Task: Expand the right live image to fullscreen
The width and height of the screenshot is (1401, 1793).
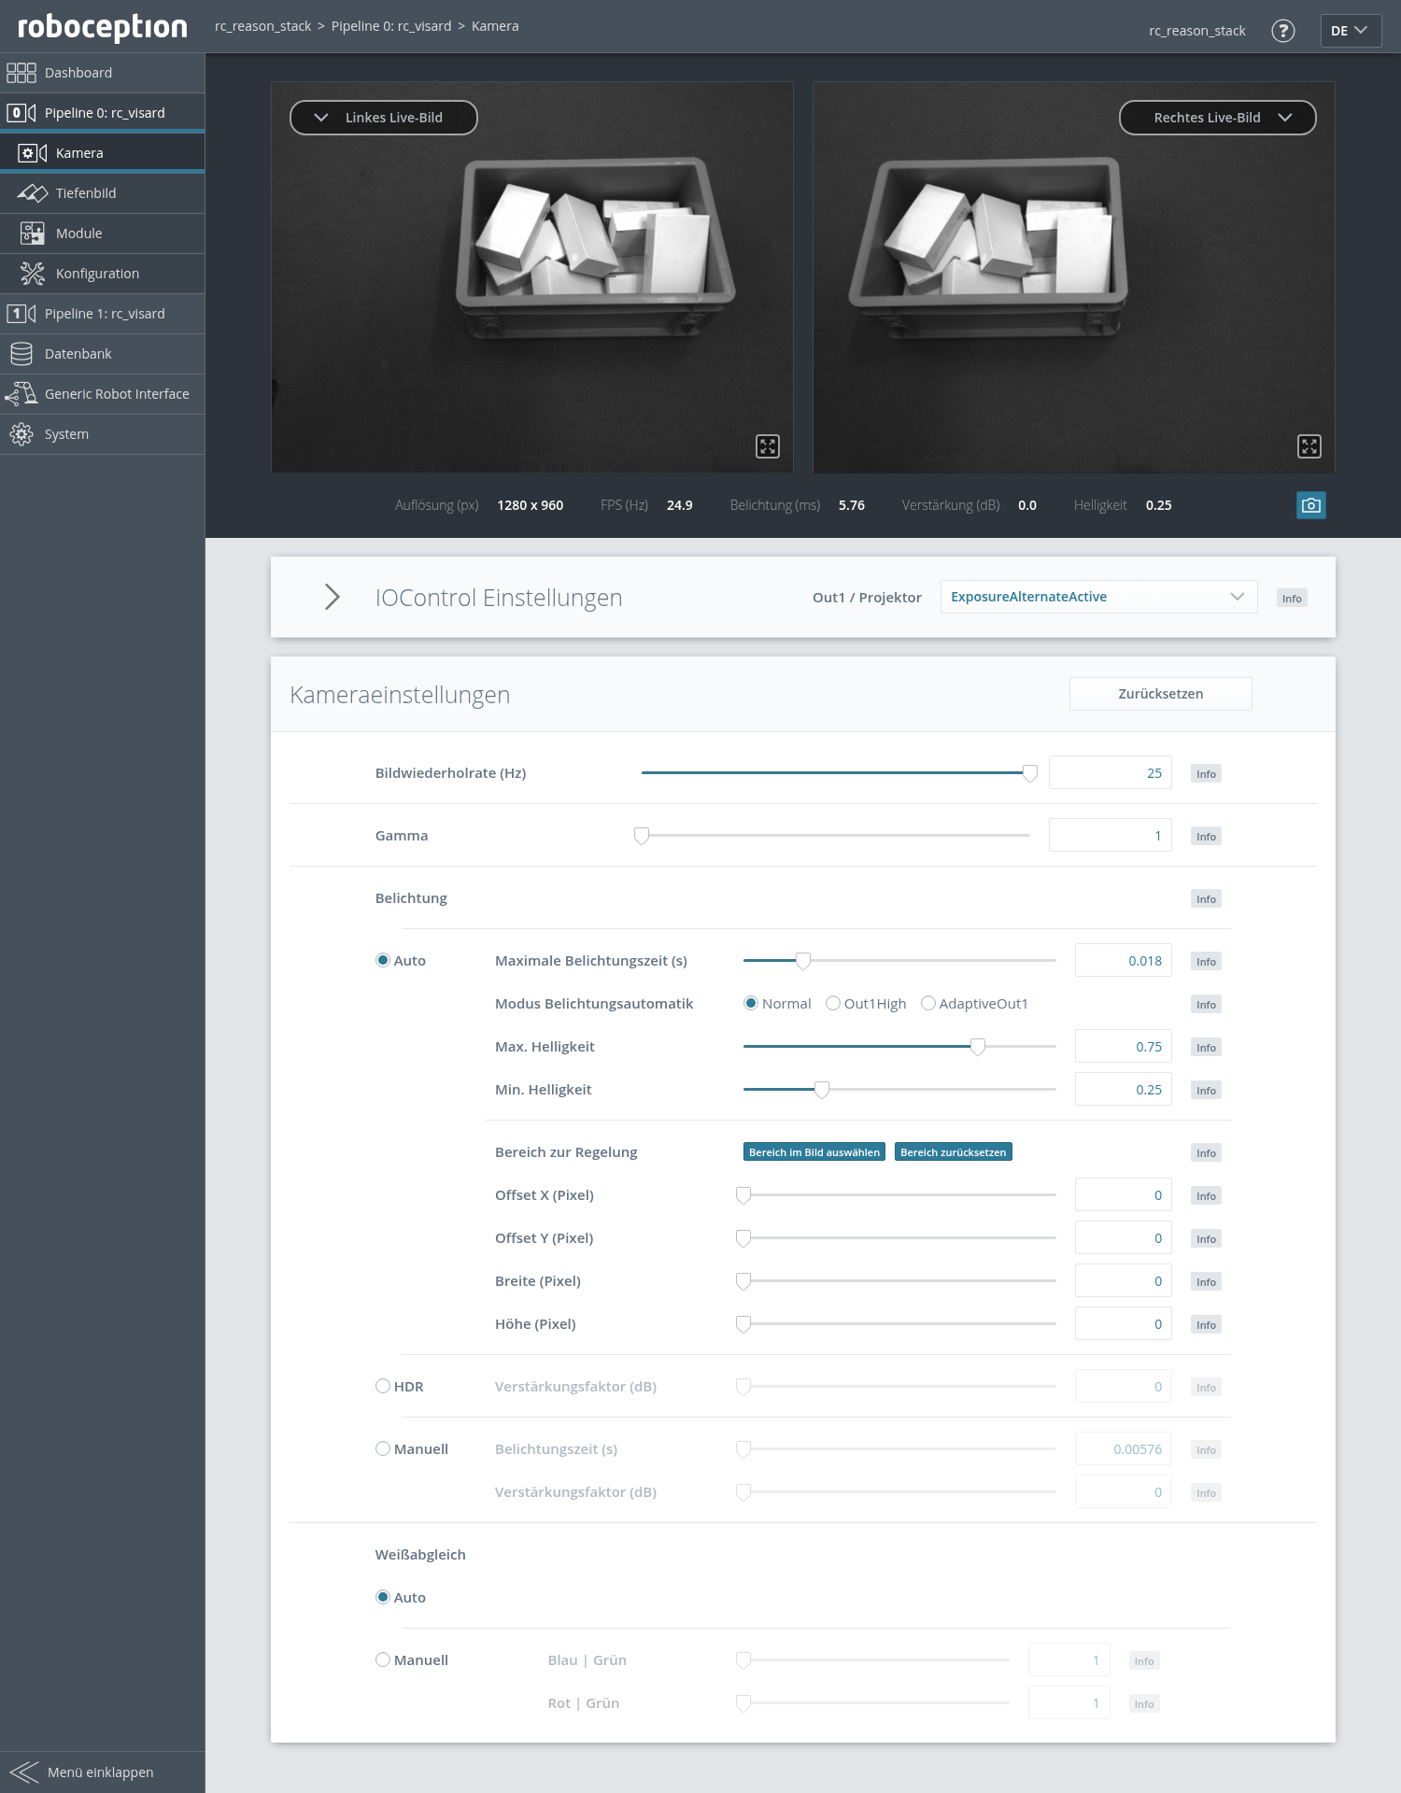Action: point(1309,446)
